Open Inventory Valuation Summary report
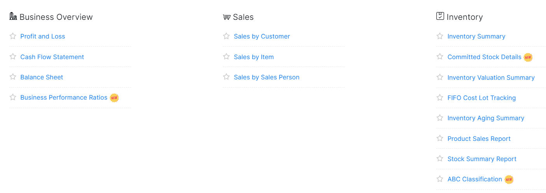The height and width of the screenshot is (193, 546). (x=491, y=77)
